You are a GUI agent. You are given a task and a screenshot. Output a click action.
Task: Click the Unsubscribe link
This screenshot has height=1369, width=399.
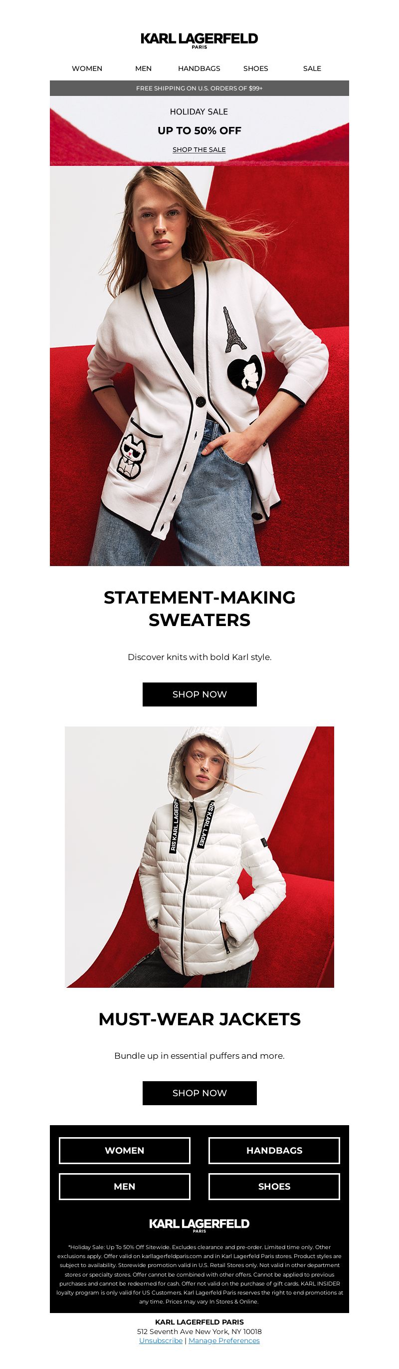(x=161, y=1341)
